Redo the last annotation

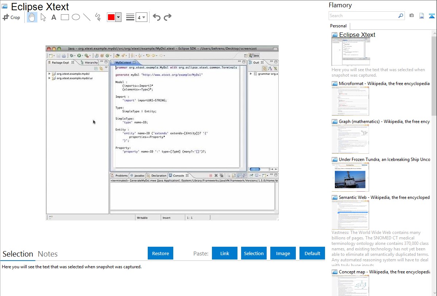(x=167, y=17)
